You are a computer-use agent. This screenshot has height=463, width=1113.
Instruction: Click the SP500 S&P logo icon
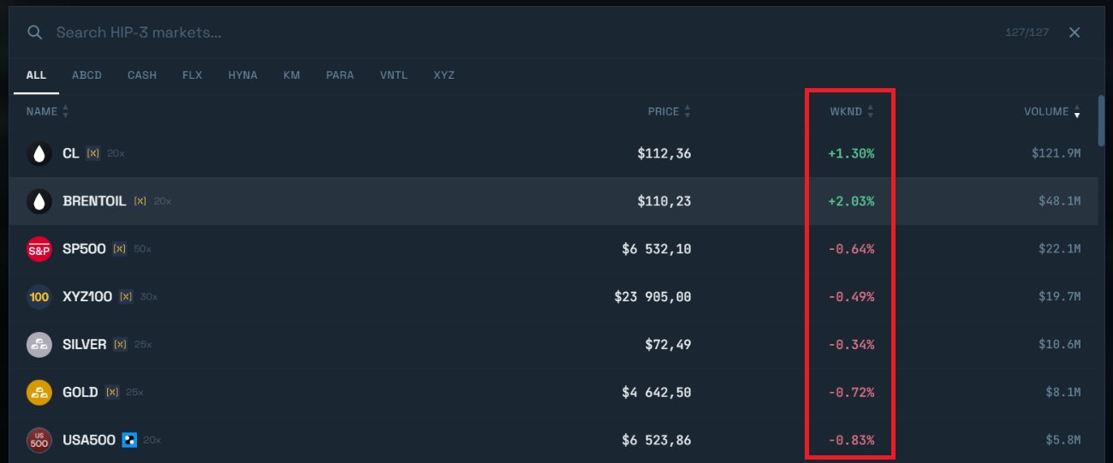(x=39, y=249)
